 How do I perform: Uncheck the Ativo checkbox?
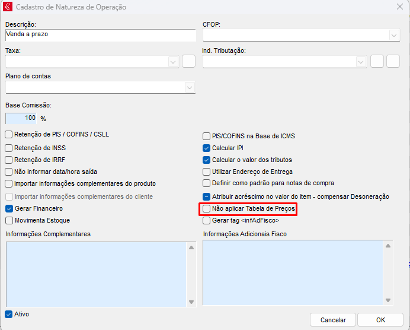pyautogui.click(x=9, y=314)
